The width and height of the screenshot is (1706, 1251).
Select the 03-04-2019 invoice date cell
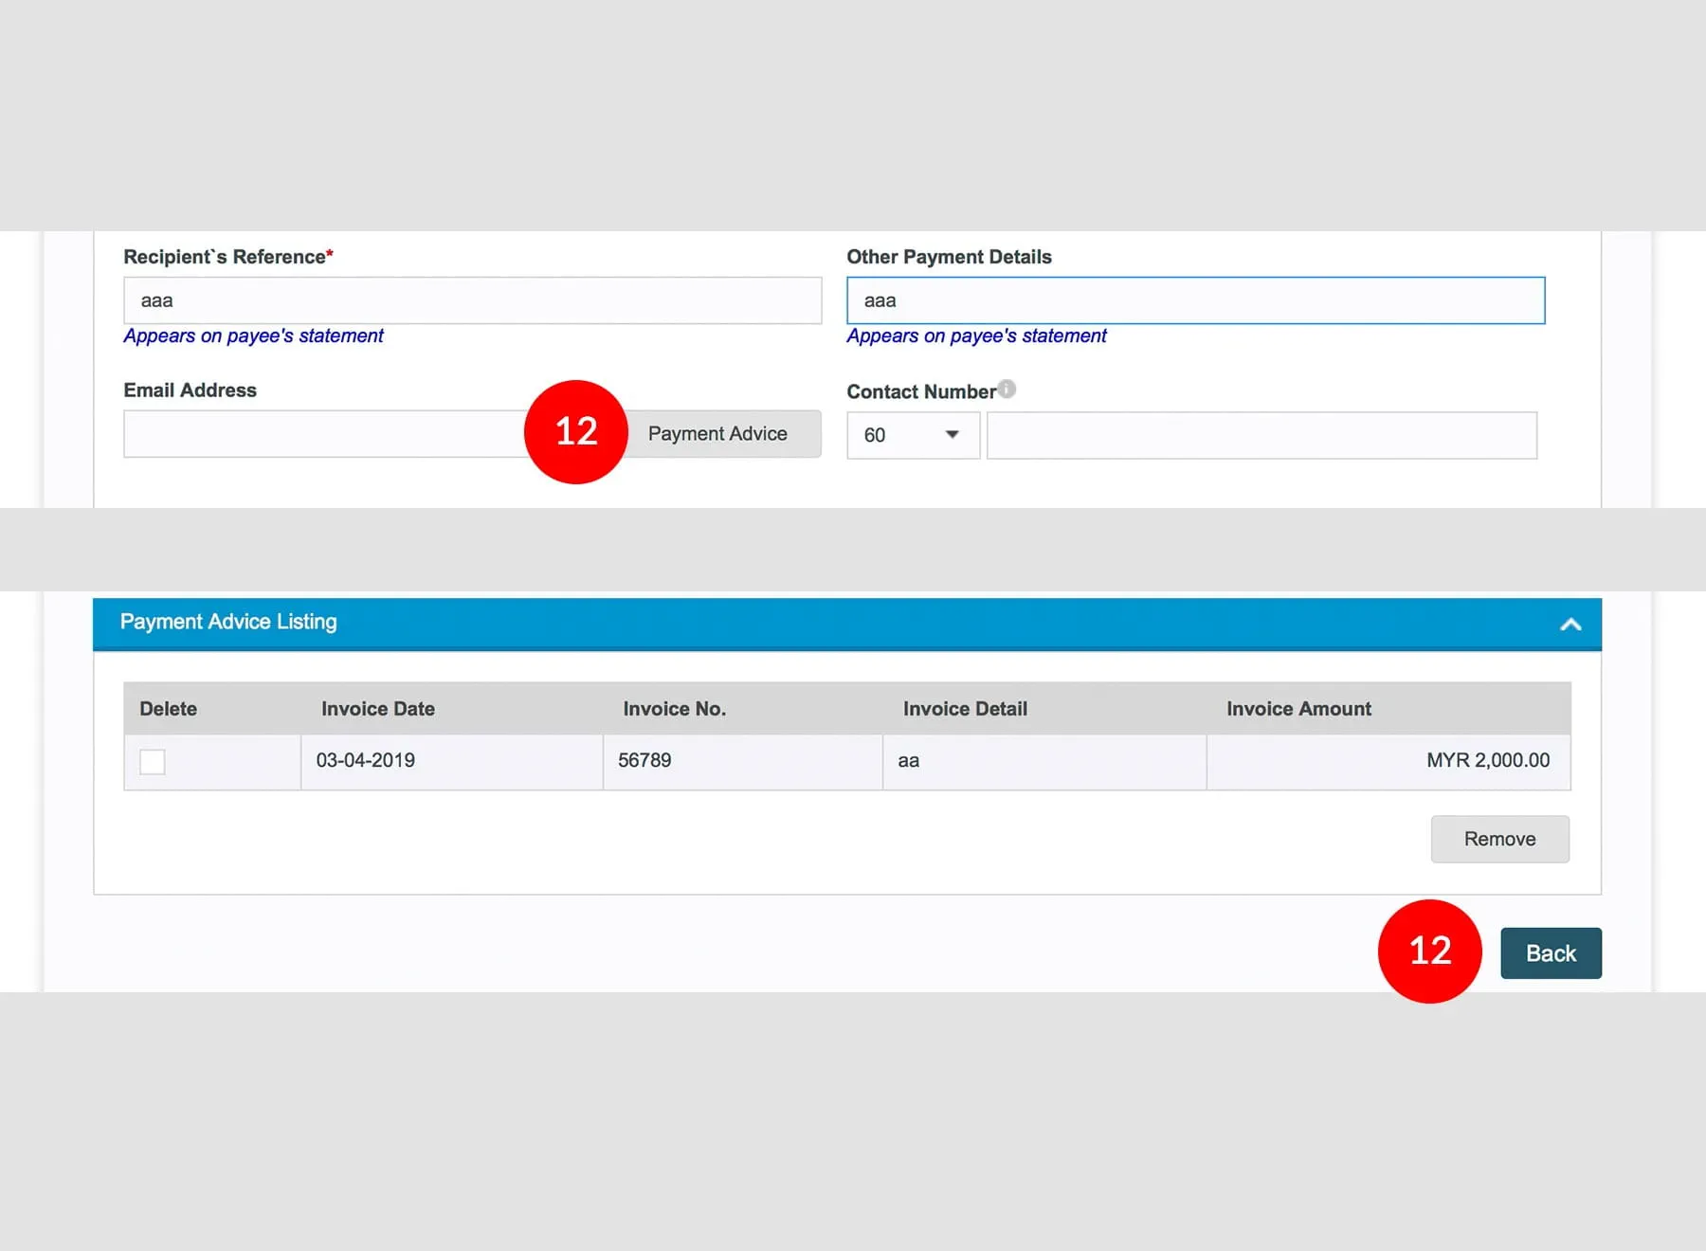coord(366,761)
